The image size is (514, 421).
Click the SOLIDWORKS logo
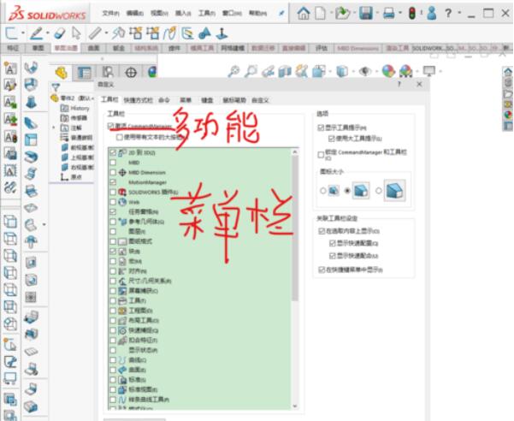pyautogui.click(x=48, y=14)
